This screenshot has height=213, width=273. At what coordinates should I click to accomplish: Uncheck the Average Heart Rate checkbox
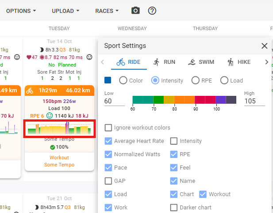tap(108, 141)
